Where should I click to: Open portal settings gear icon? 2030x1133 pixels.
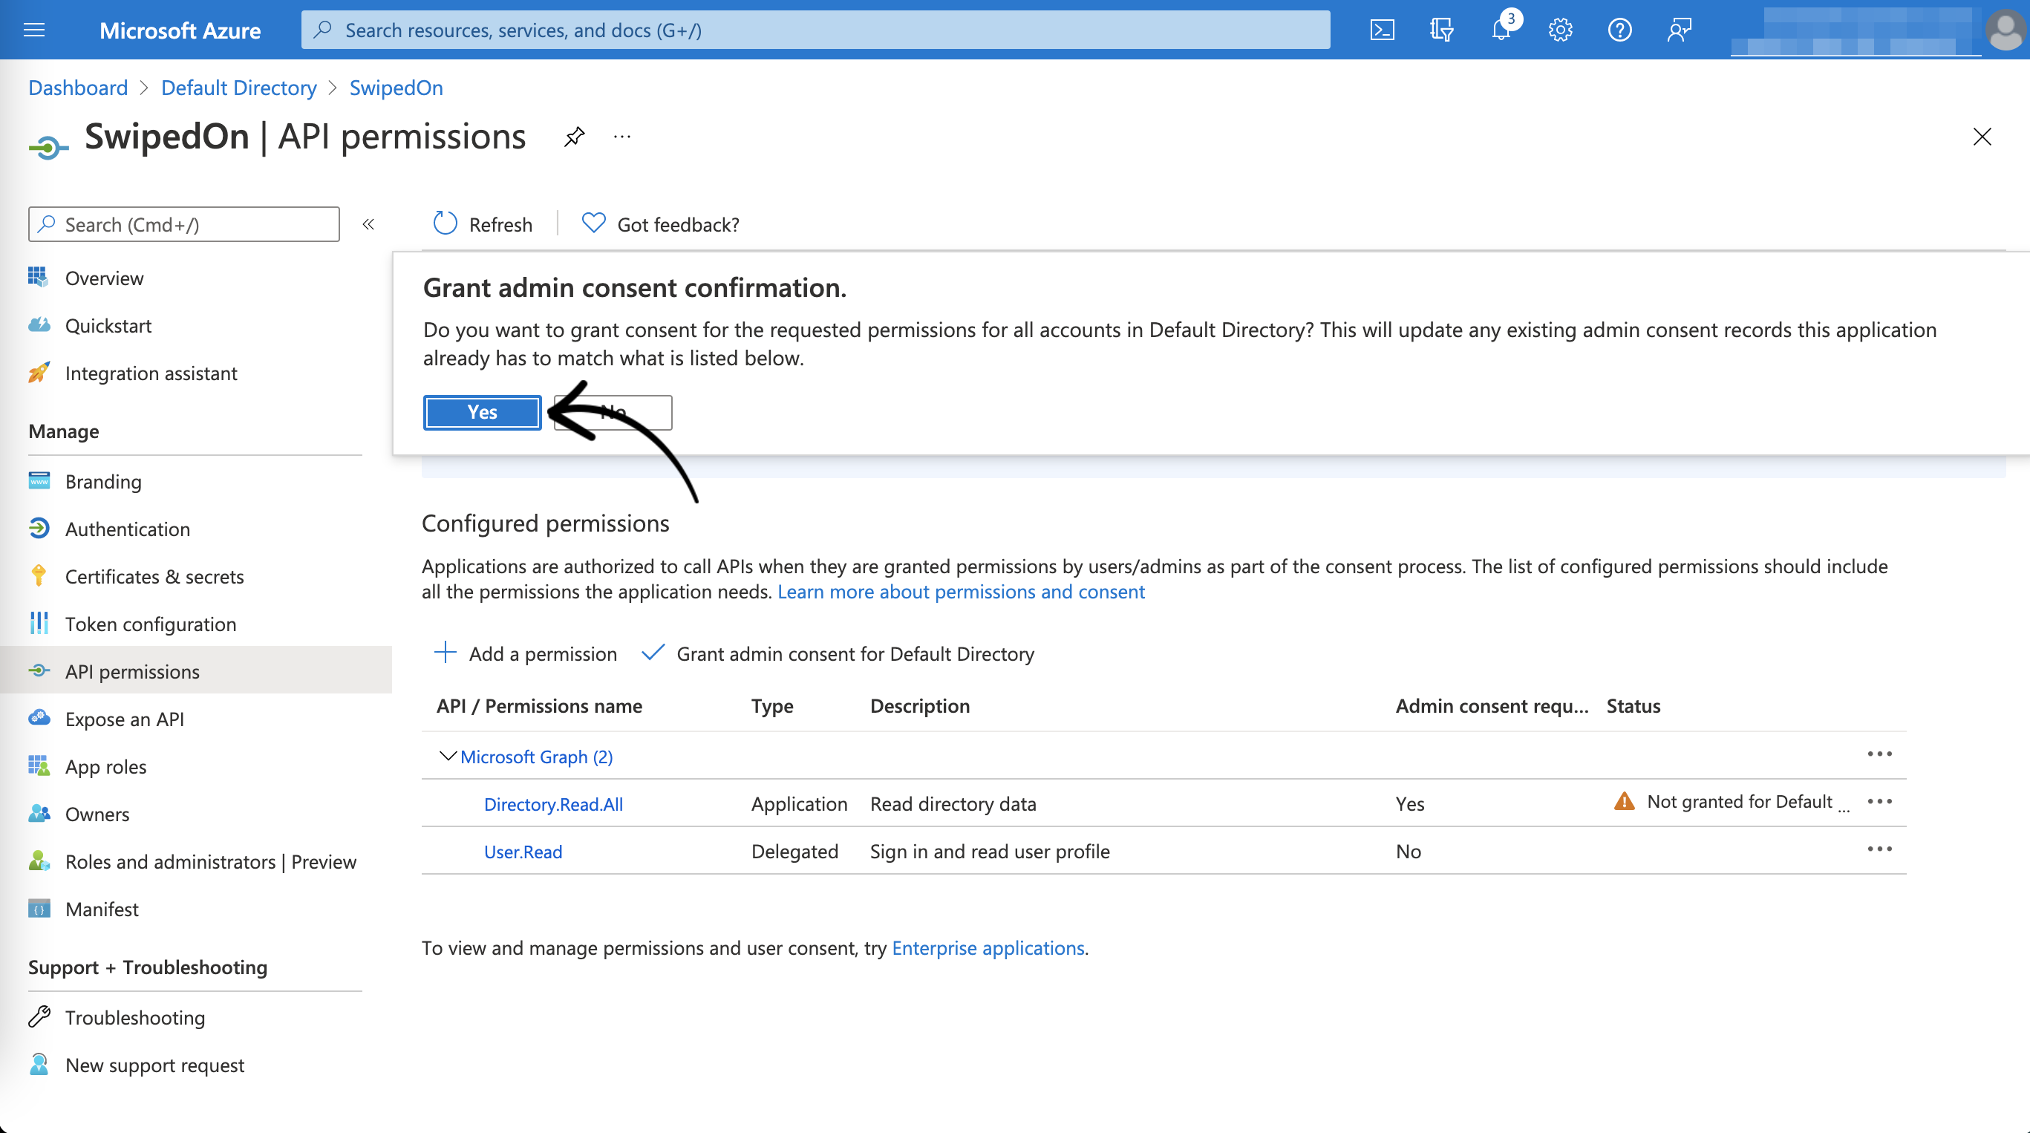[x=1560, y=30]
